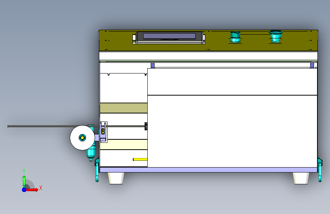Select the large white front cover panel
Viewport: 330px width, 214px height.
[232, 131]
